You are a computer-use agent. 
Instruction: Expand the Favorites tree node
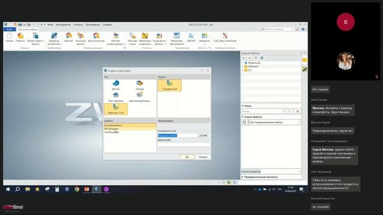coord(242,63)
